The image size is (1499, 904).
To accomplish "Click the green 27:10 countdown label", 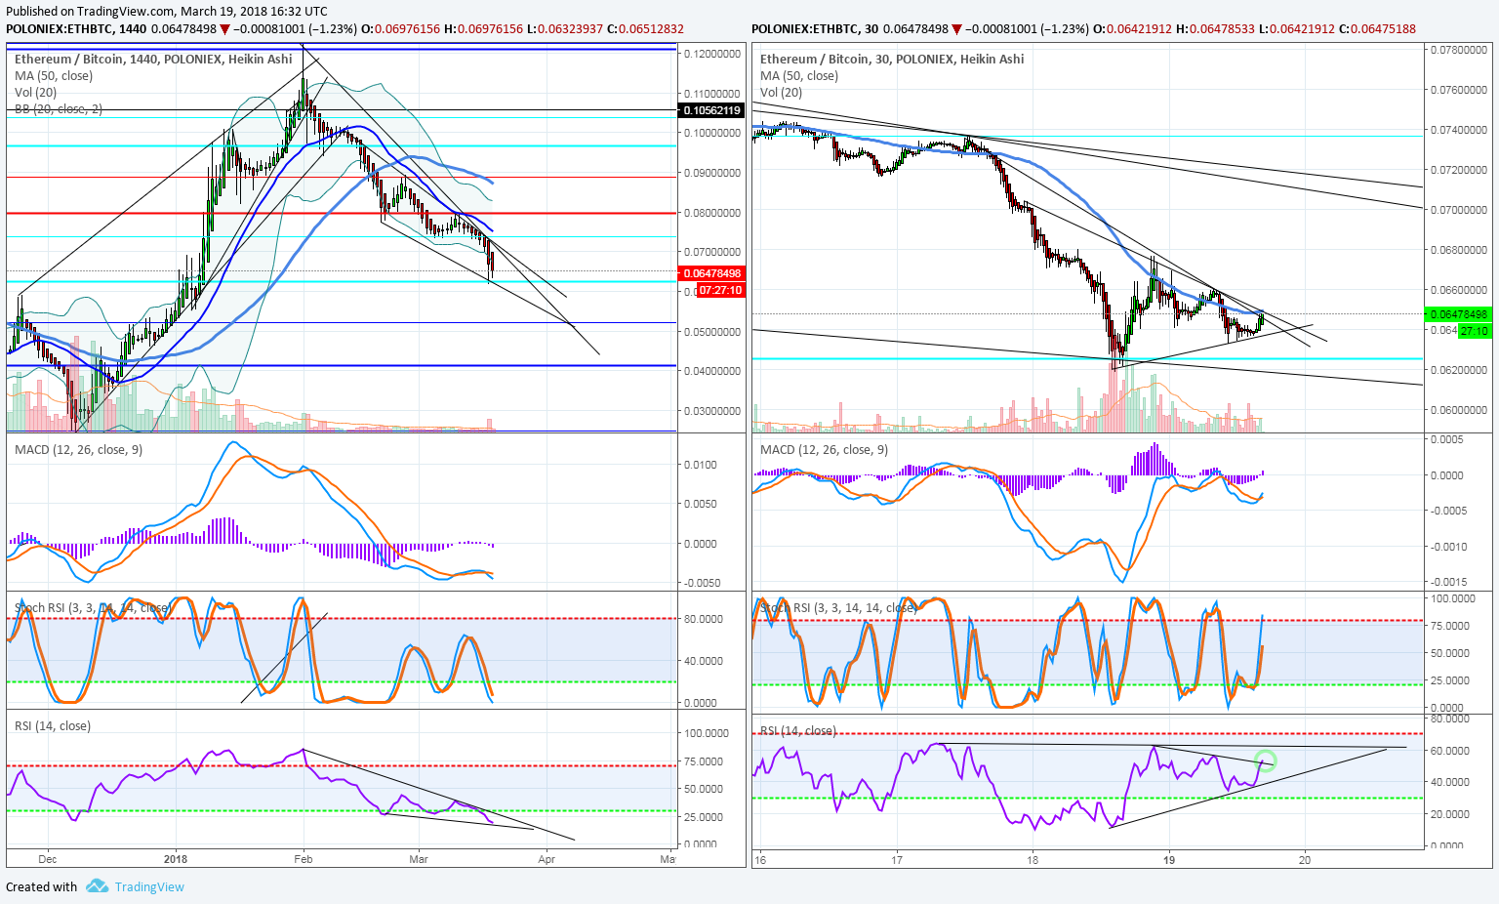I will tap(1474, 331).
